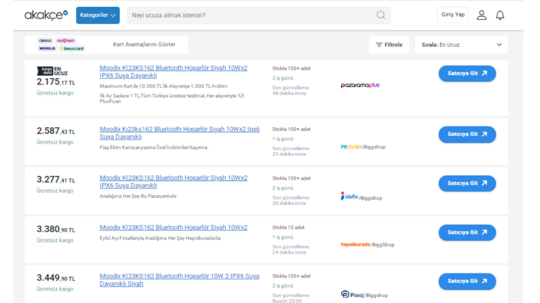Image resolution: width=540 pixels, height=303 pixels.
Task: Open the user profile icon
Action: pyautogui.click(x=481, y=15)
